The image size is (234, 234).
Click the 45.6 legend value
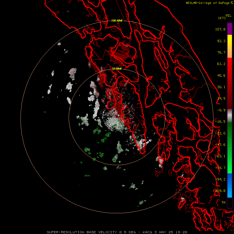tap(221, 75)
